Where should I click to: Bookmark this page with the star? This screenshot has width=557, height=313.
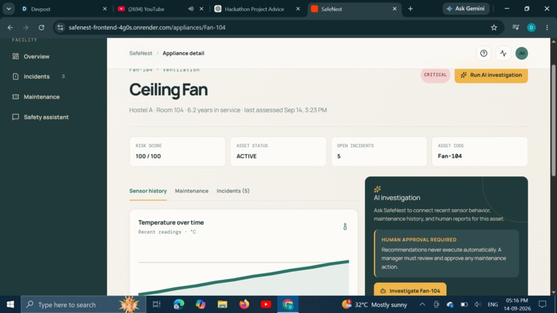tap(494, 28)
